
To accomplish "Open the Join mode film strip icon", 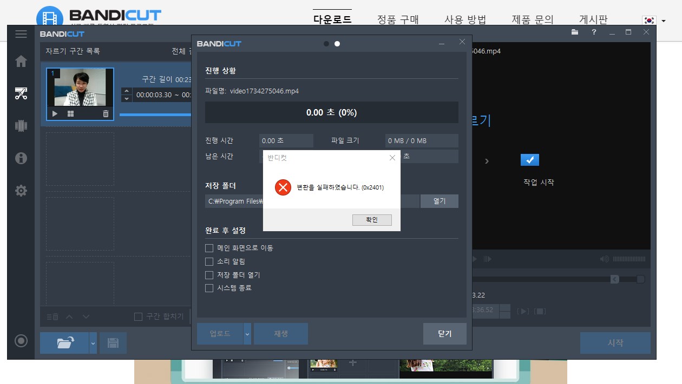I will click(x=21, y=126).
